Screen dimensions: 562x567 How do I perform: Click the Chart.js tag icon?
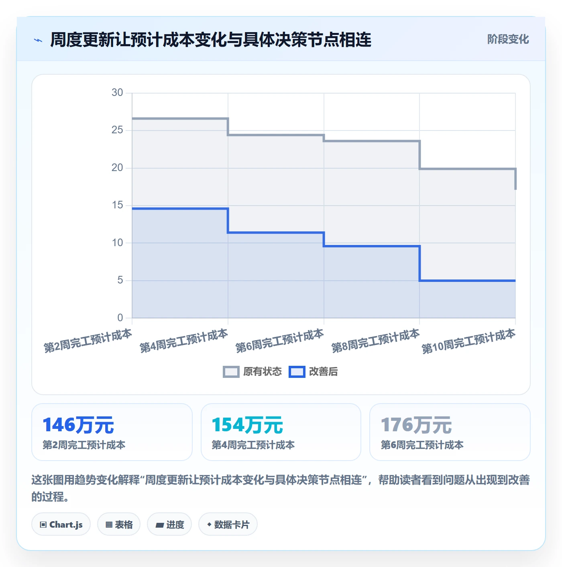[x=43, y=524]
